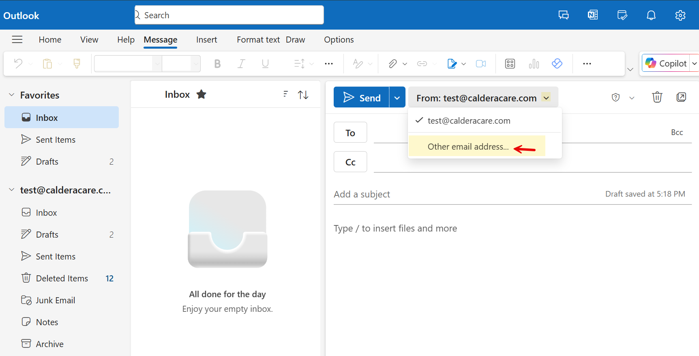Open line spacing options

(300, 64)
